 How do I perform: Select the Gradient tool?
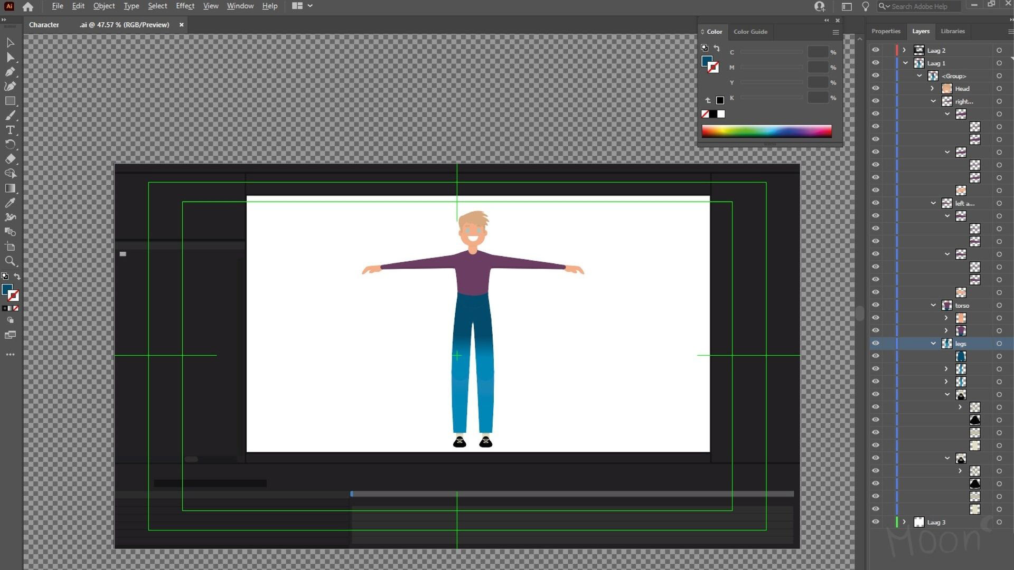tap(10, 188)
